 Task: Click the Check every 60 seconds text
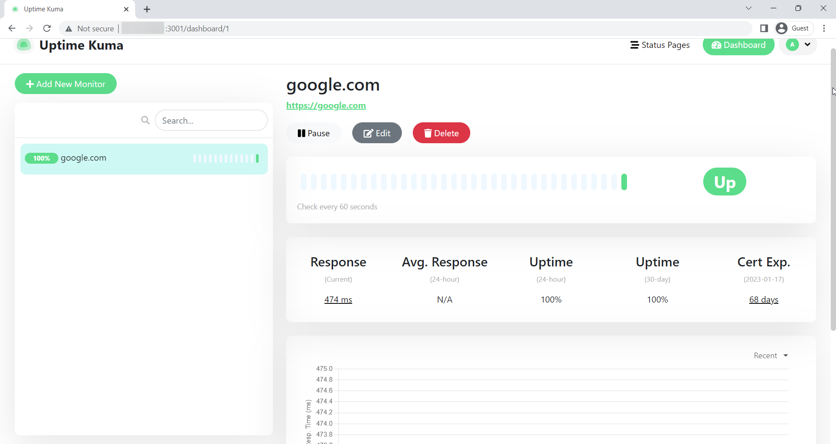[337, 207]
